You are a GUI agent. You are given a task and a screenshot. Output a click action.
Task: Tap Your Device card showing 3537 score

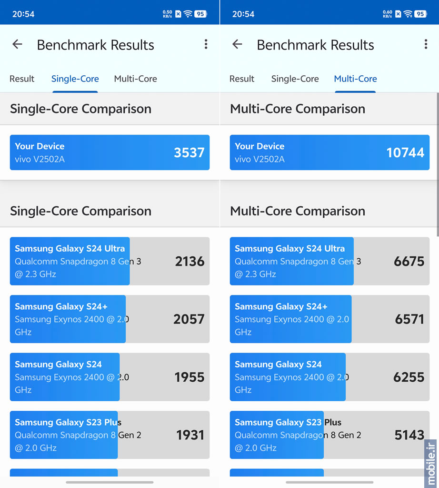click(110, 152)
